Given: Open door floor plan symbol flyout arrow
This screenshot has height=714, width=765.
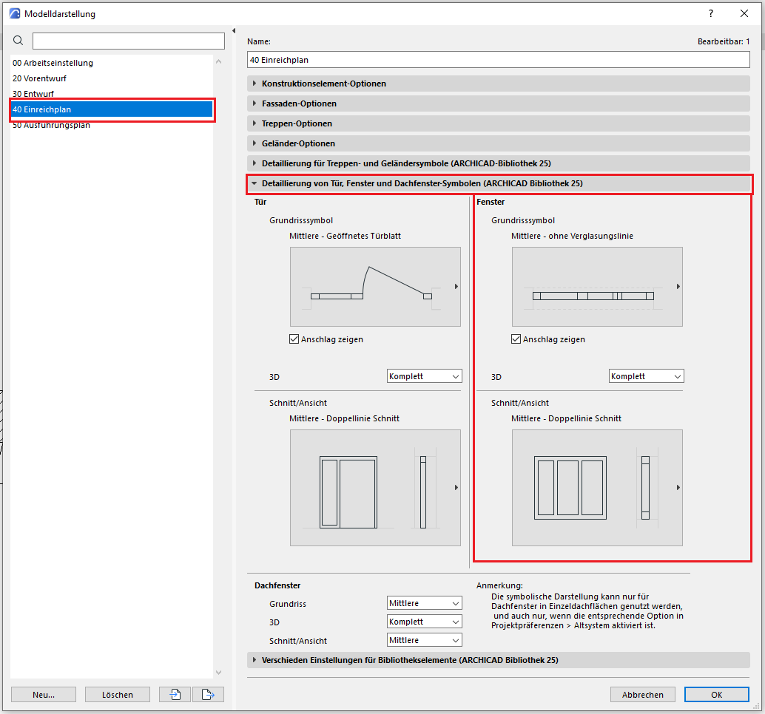Looking at the screenshot, I should coord(456,287).
